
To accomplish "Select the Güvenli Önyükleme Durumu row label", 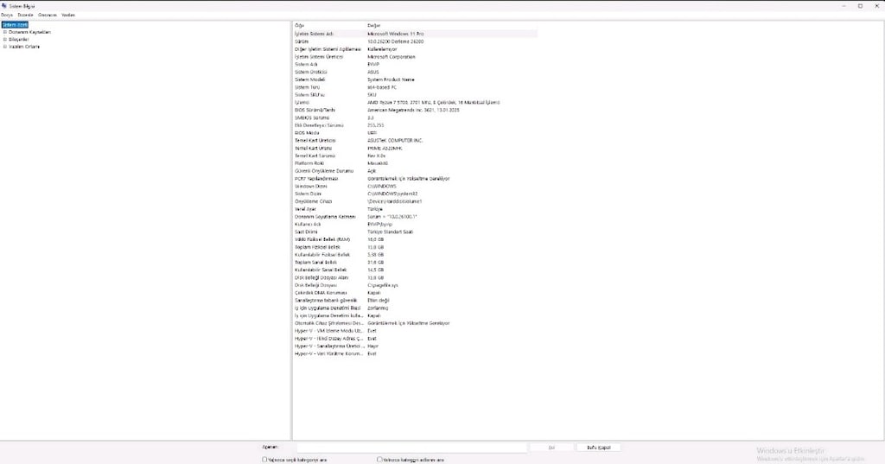I will pos(324,171).
